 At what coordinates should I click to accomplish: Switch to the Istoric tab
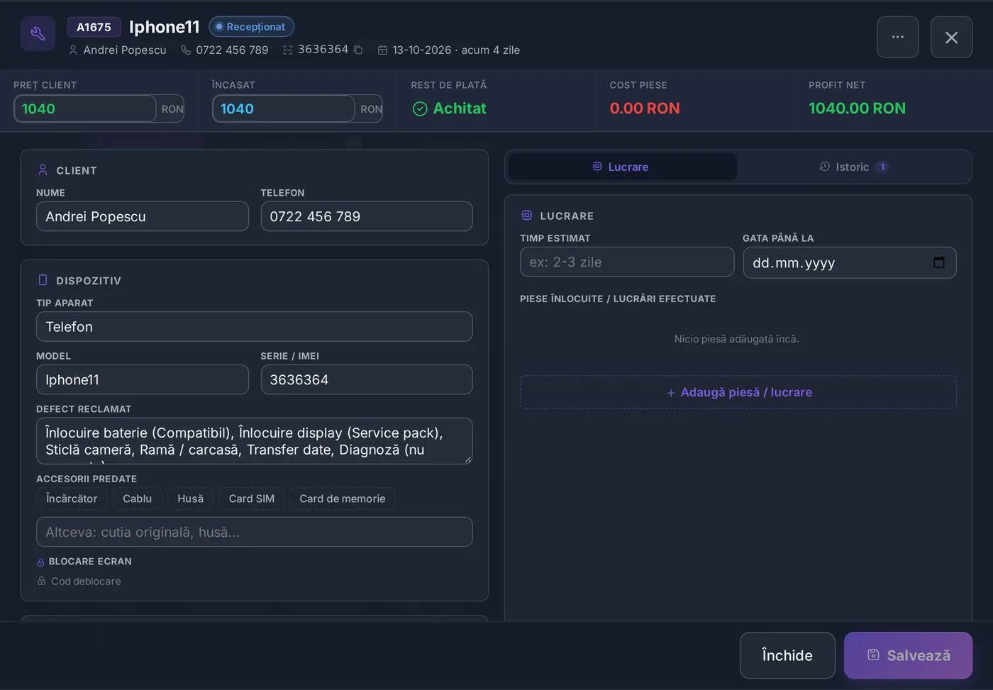pyautogui.click(x=854, y=167)
